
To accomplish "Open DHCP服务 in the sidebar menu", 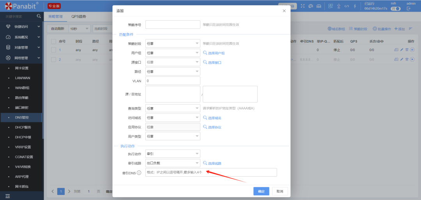I will 23,127.
